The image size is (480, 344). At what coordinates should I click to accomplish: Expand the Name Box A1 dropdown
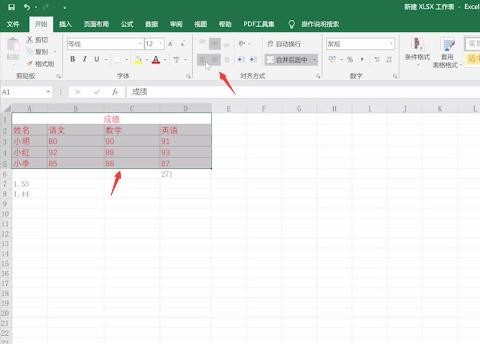click(x=48, y=92)
